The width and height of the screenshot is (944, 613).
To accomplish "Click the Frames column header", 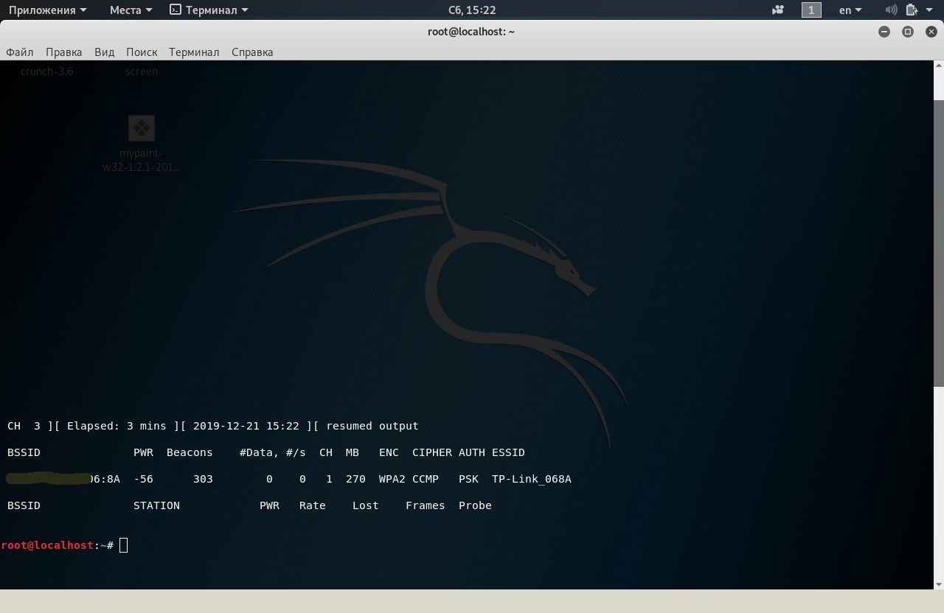I will pyautogui.click(x=426, y=505).
